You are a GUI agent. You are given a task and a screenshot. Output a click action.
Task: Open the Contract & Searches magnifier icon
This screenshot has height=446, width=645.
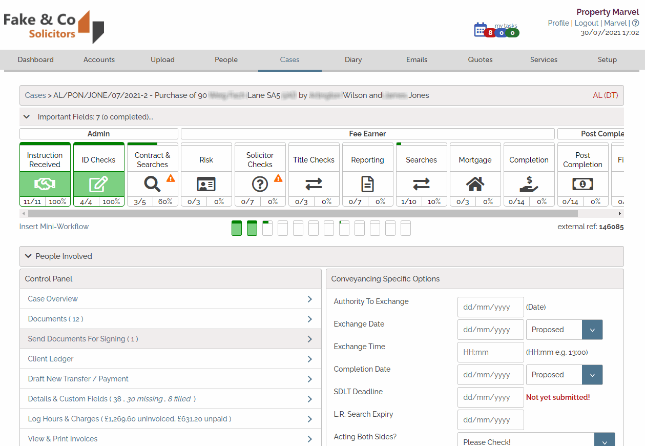151,184
